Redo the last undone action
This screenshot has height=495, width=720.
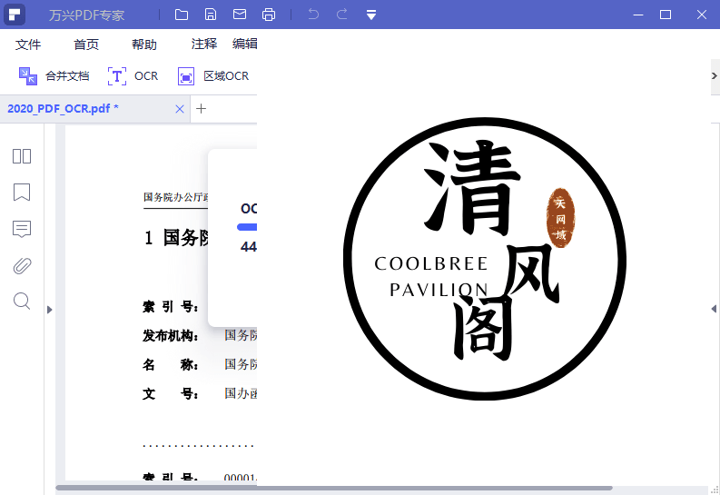(342, 15)
